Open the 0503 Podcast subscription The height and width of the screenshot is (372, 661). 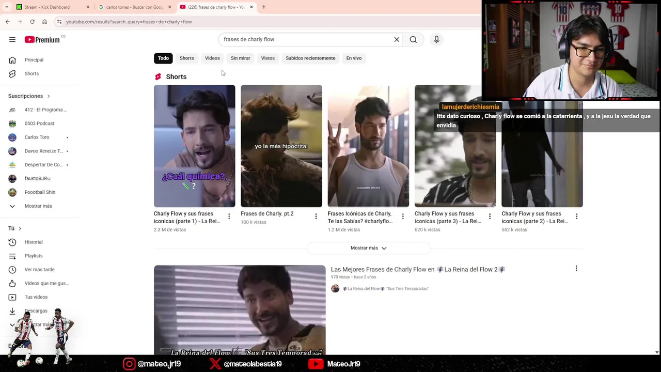[x=39, y=123]
